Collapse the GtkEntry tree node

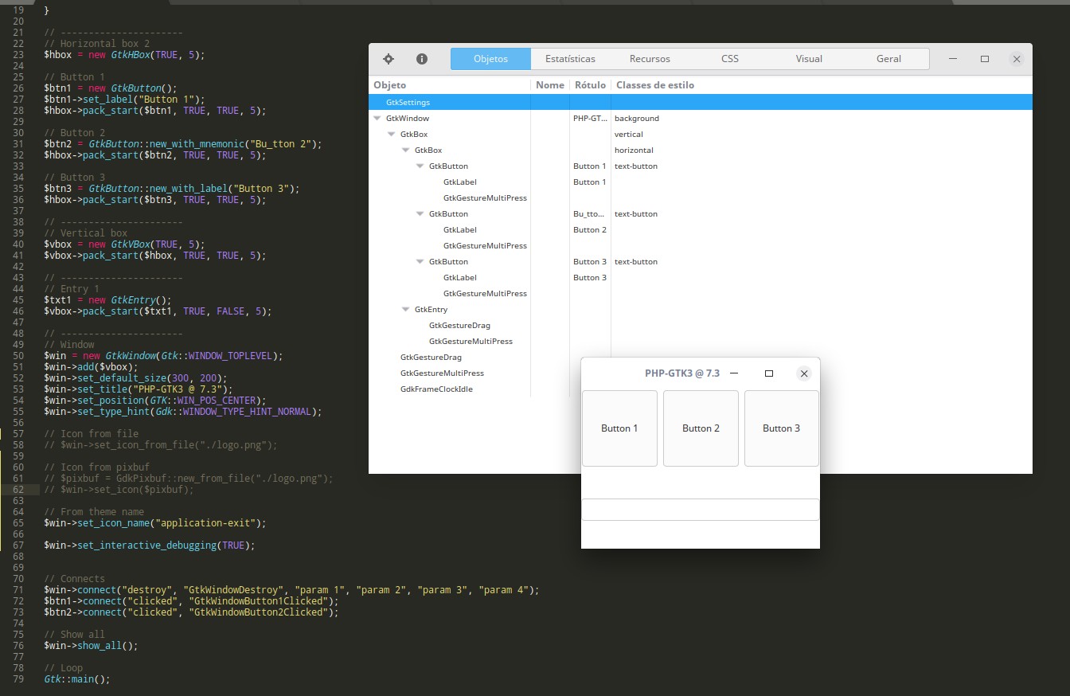(x=405, y=310)
